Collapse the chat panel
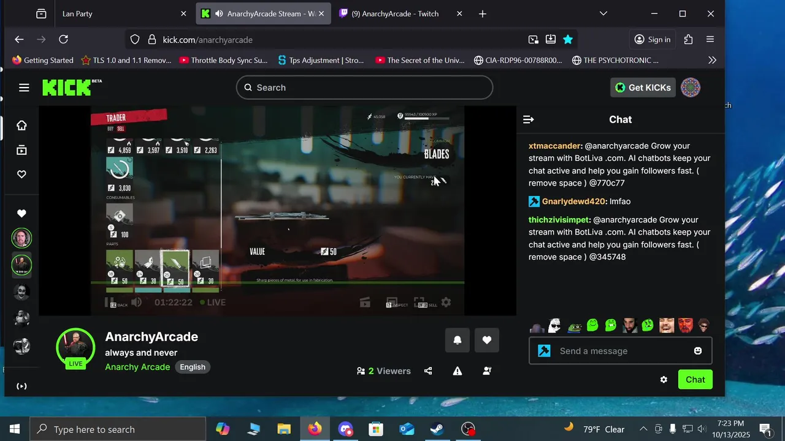This screenshot has width=785, height=441. pos(528,119)
